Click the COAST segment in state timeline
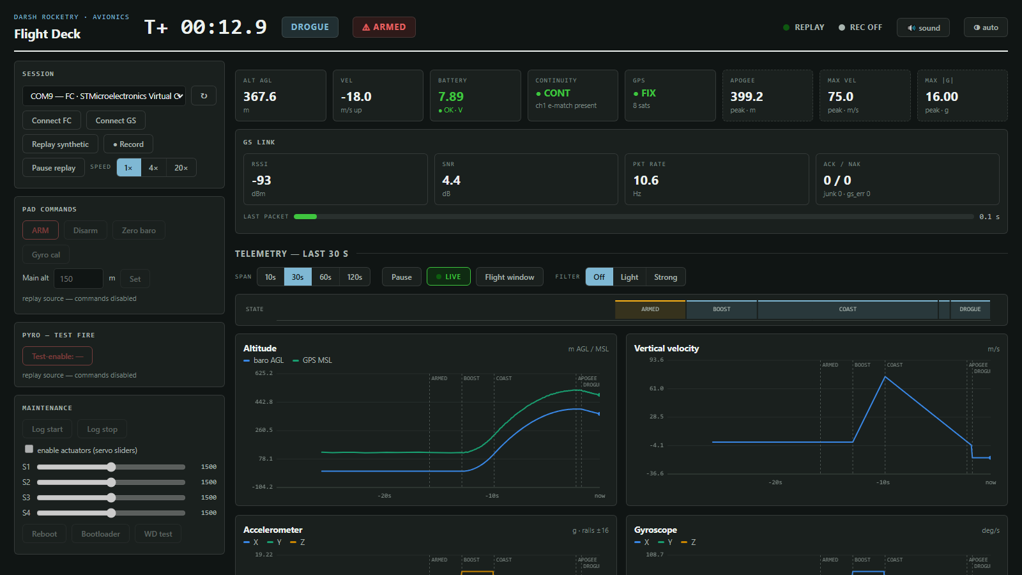The image size is (1022, 575). [848, 309]
